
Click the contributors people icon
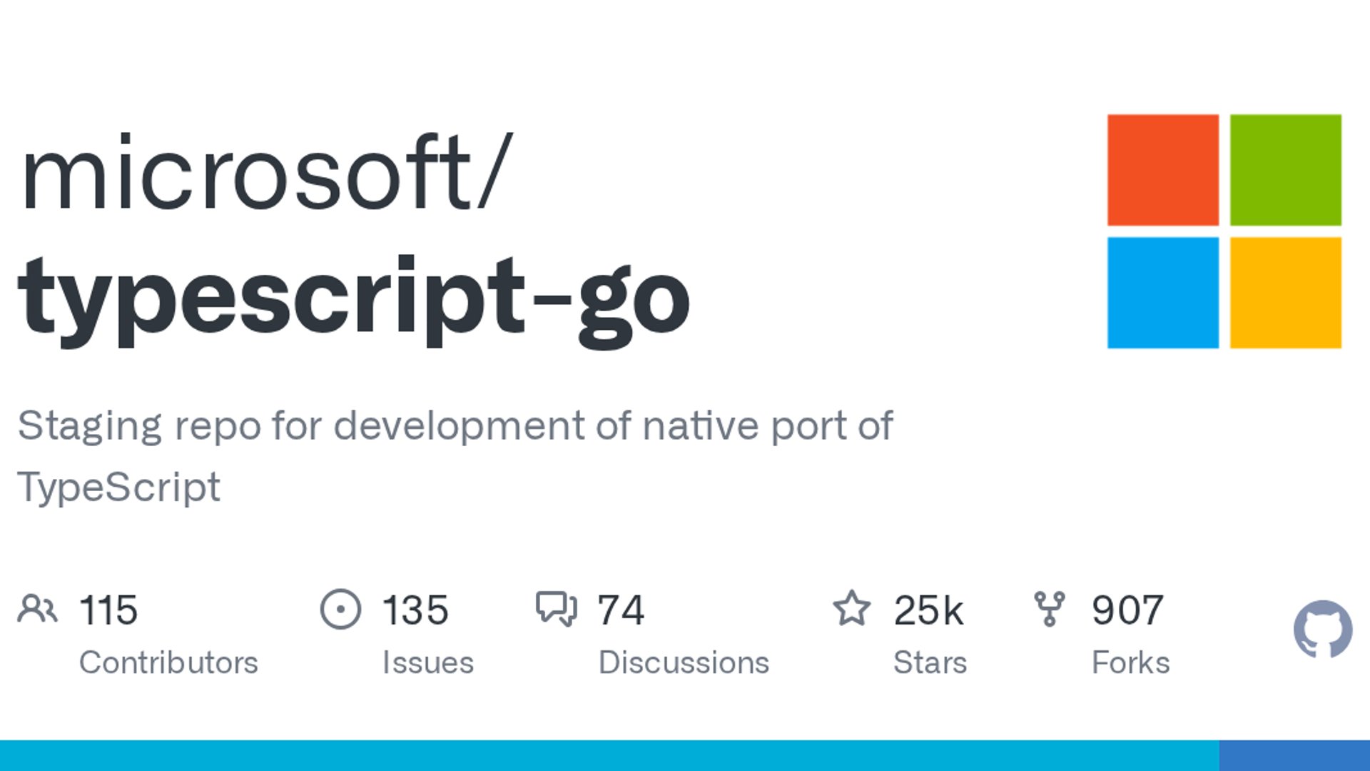pyautogui.click(x=37, y=609)
